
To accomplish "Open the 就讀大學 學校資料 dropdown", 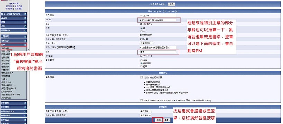I will click(145, 115).
